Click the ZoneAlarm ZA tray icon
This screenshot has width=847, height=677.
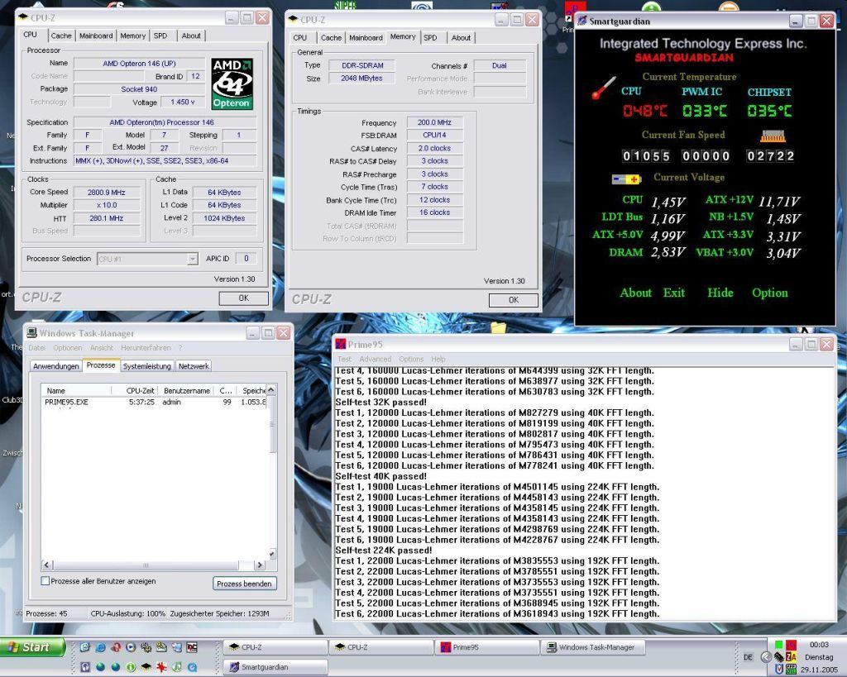pos(791,657)
